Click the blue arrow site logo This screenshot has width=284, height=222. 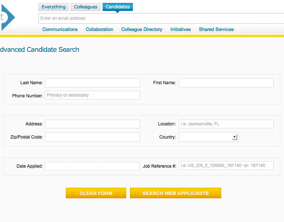coord(8,17)
